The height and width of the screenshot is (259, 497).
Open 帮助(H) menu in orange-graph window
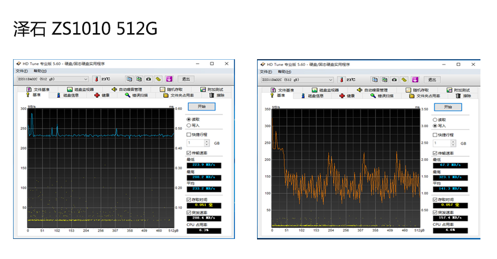coord(284,72)
